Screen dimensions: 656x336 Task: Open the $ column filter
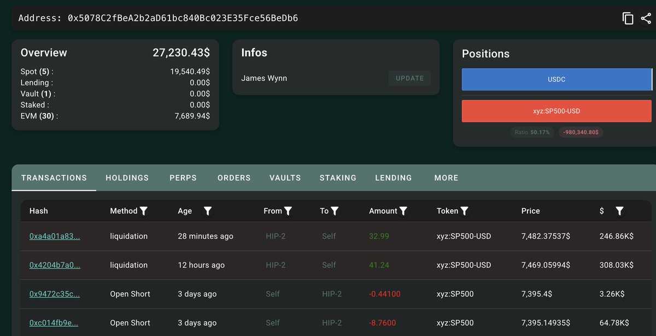click(619, 211)
